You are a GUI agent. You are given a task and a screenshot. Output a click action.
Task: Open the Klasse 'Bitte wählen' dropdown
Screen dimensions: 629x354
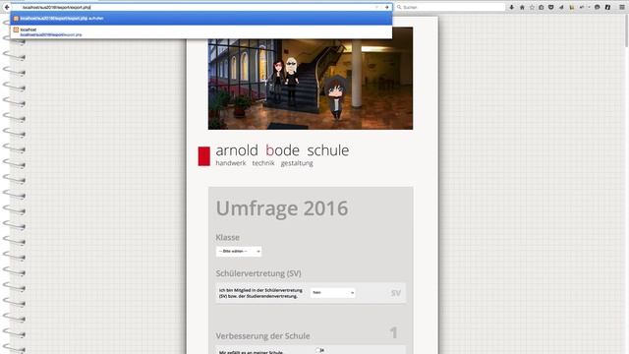pos(239,252)
